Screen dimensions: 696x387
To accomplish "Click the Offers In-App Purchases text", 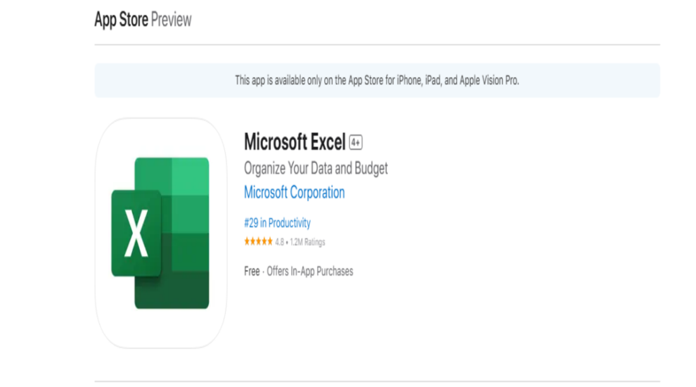I will pyautogui.click(x=310, y=271).
